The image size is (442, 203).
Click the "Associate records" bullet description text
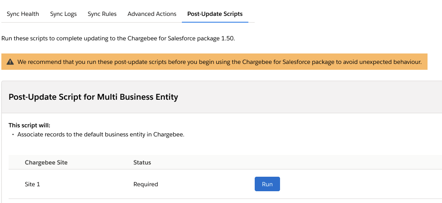tap(100, 135)
